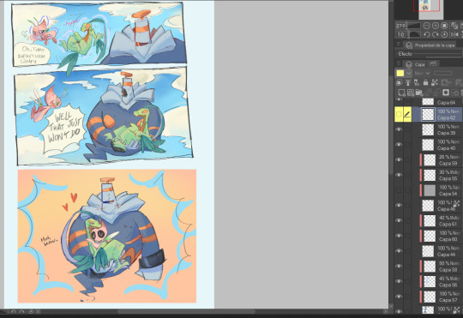The image size is (463, 318).
Task: Click the rotation value field showing 0.0
Action: 401,34
